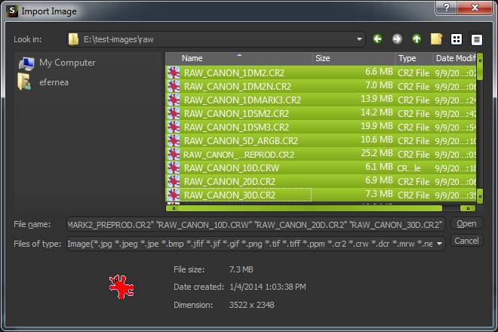Sort files by Size column
This screenshot has width=498, height=332.
[x=353, y=58]
